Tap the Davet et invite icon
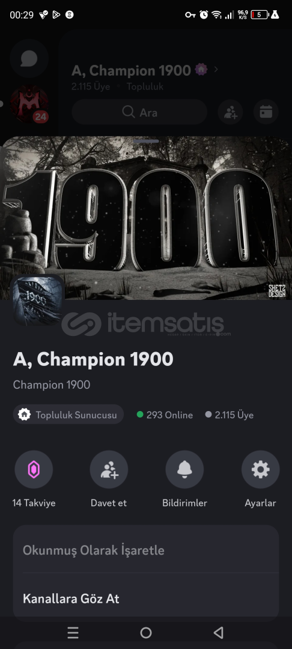 tap(109, 469)
